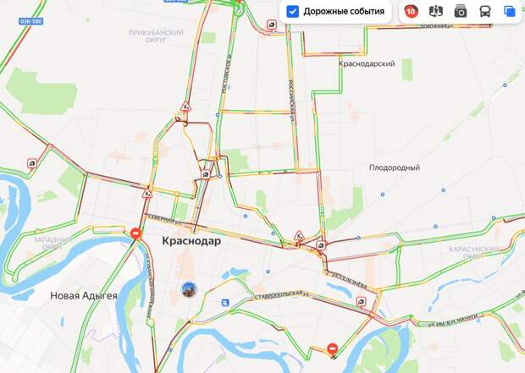This screenshot has width=525, height=373.
Task: Click accident icon near Прикубанский округ top road
Action: [x=272, y=25]
